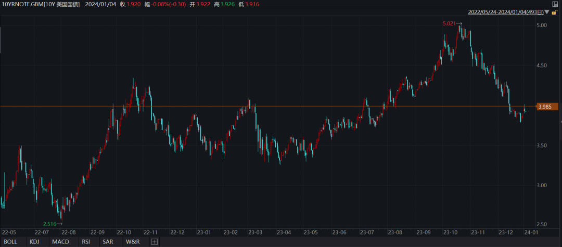Switch to the BOLL indicator tab
This screenshot has height=247, width=562.
tap(10, 242)
